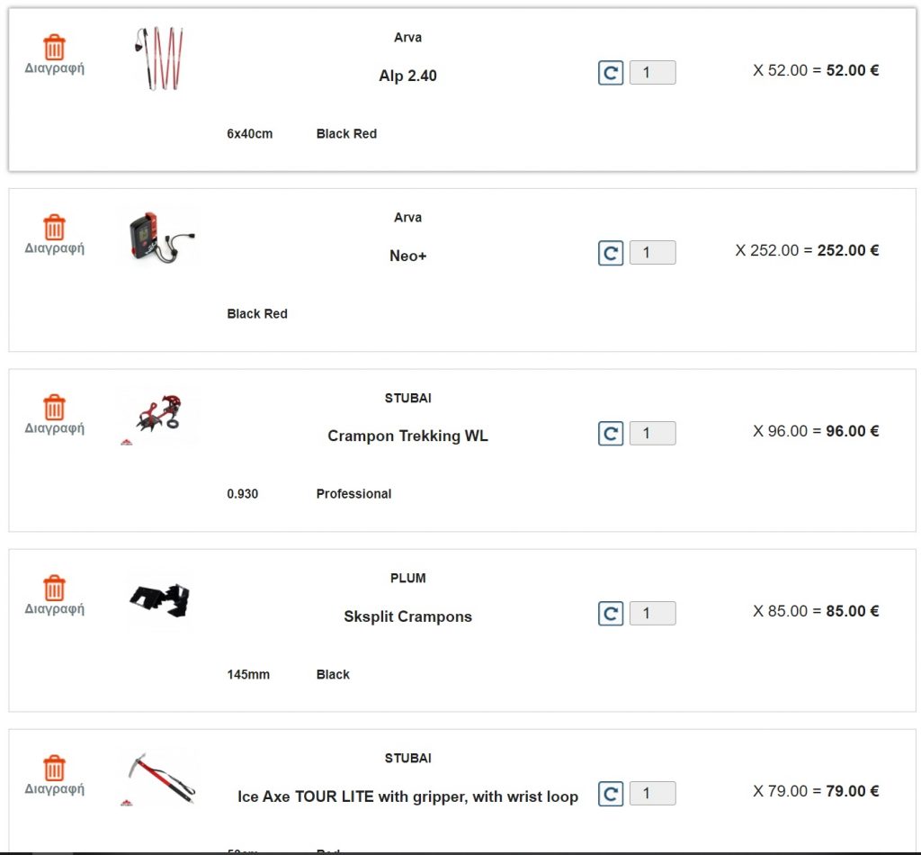
Task: Update quantity for Arva Neo+
Action: pos(611,253)
